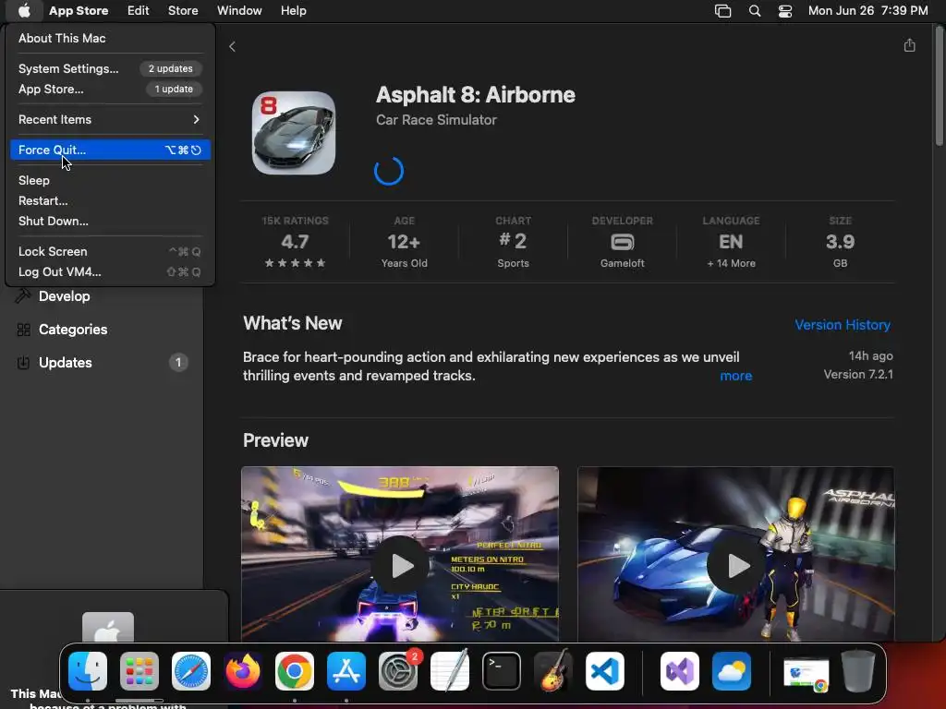Open Launchpad from the Dock
The width and height of the screenshot is (946, 709).
pyautogui.click(x=139, y=671)
